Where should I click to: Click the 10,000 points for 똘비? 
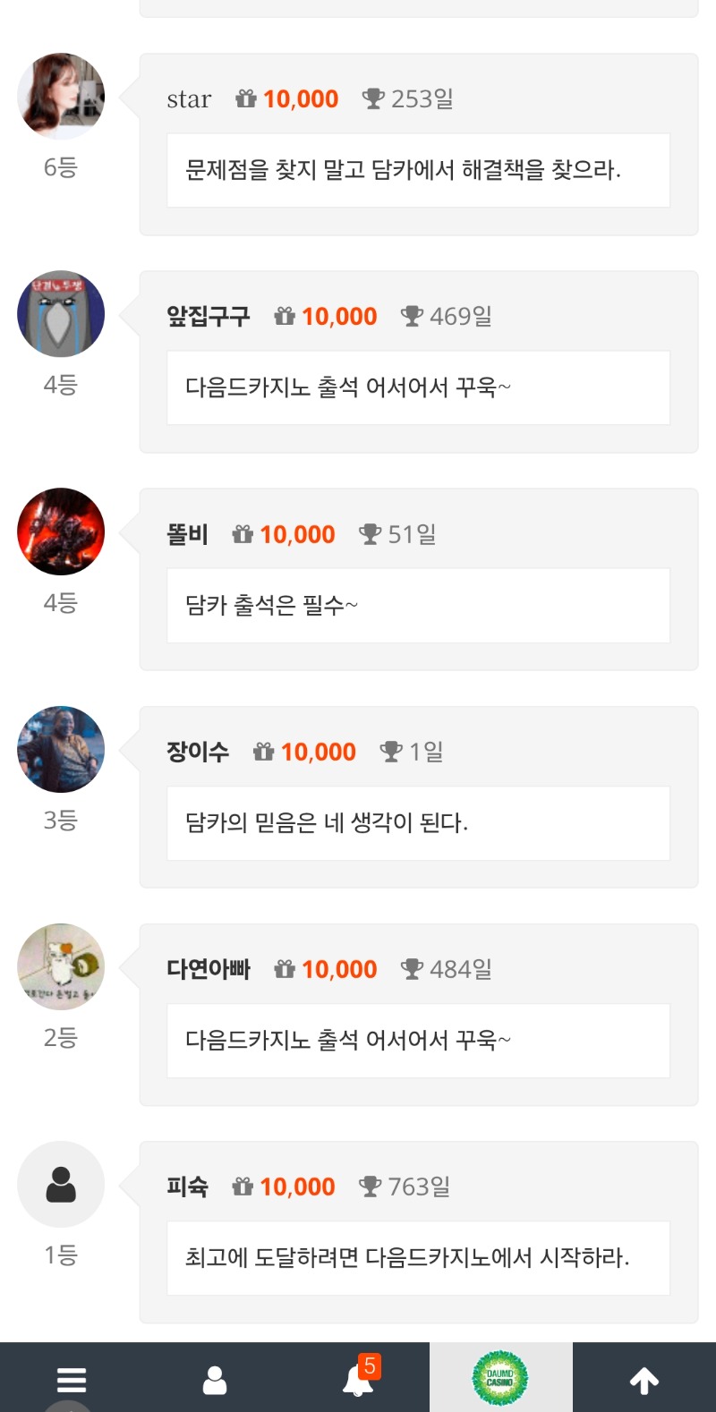click(297, 534)
